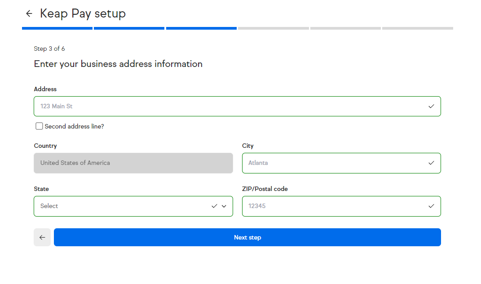481x284 pixels.
Task: Click the fourth progress bar segment
Action: click(x=274, y=28)
